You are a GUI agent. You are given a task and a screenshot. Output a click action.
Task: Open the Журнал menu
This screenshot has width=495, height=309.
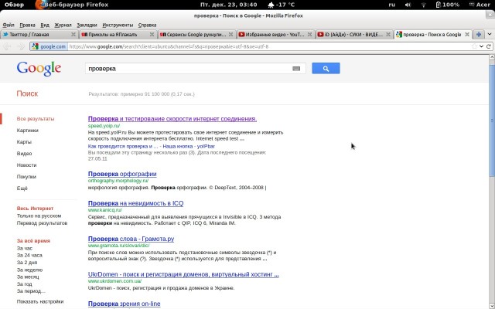pos(63,25)
